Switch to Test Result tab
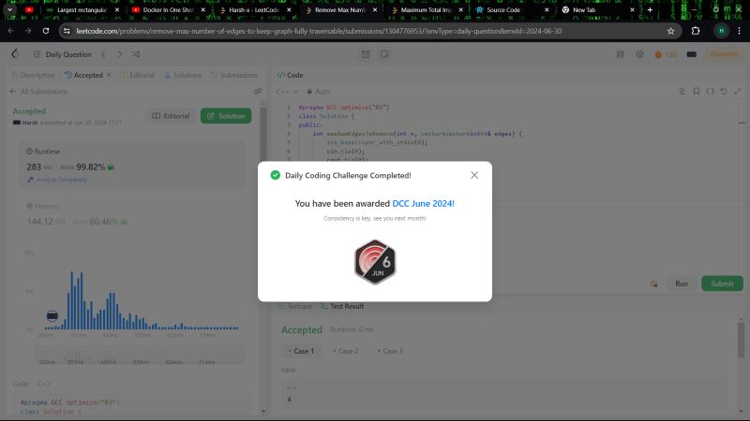 342,306
